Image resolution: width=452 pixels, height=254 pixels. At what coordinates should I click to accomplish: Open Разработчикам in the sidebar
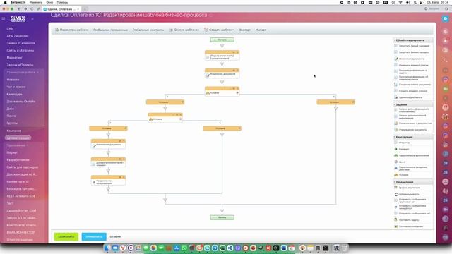[x=18, y=160]
